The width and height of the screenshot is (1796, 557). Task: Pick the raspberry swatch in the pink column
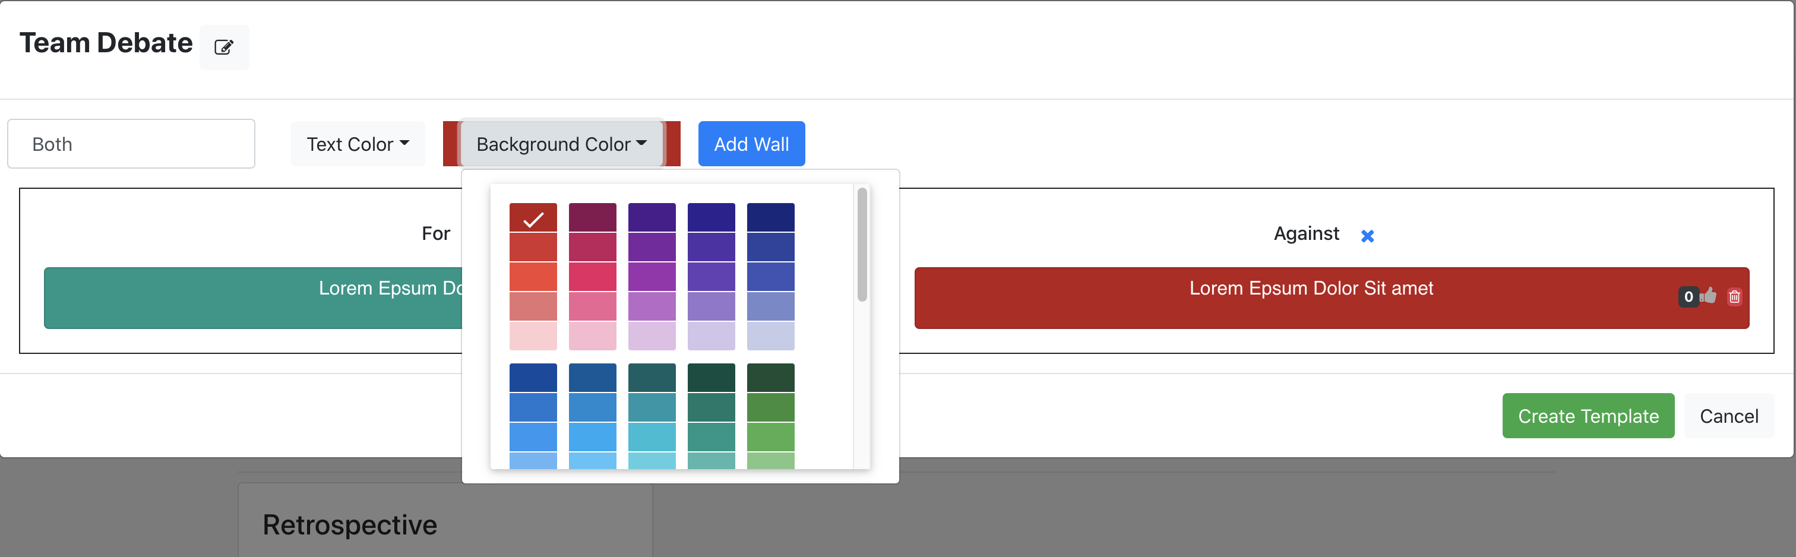[x=593, y=248]
